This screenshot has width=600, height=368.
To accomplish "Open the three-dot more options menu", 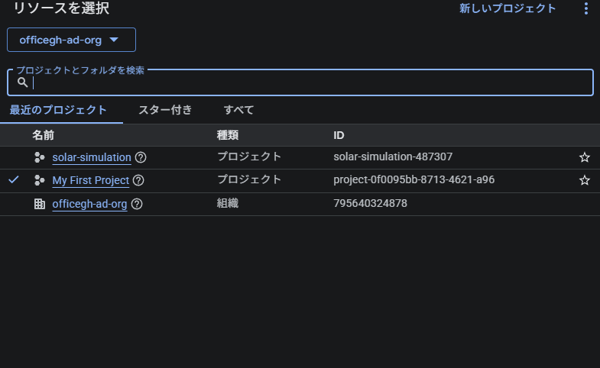I will [586, 9].
